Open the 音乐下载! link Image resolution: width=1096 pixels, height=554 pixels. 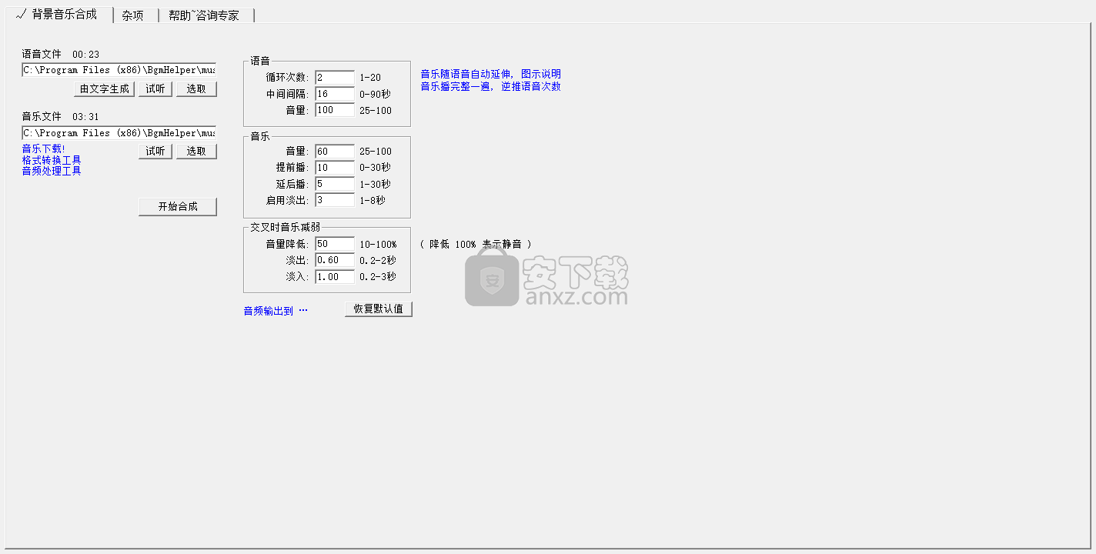pyautogui.click(x=44, y=149)
